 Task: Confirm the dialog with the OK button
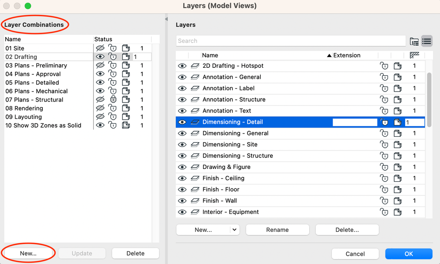tap(408, 254)
